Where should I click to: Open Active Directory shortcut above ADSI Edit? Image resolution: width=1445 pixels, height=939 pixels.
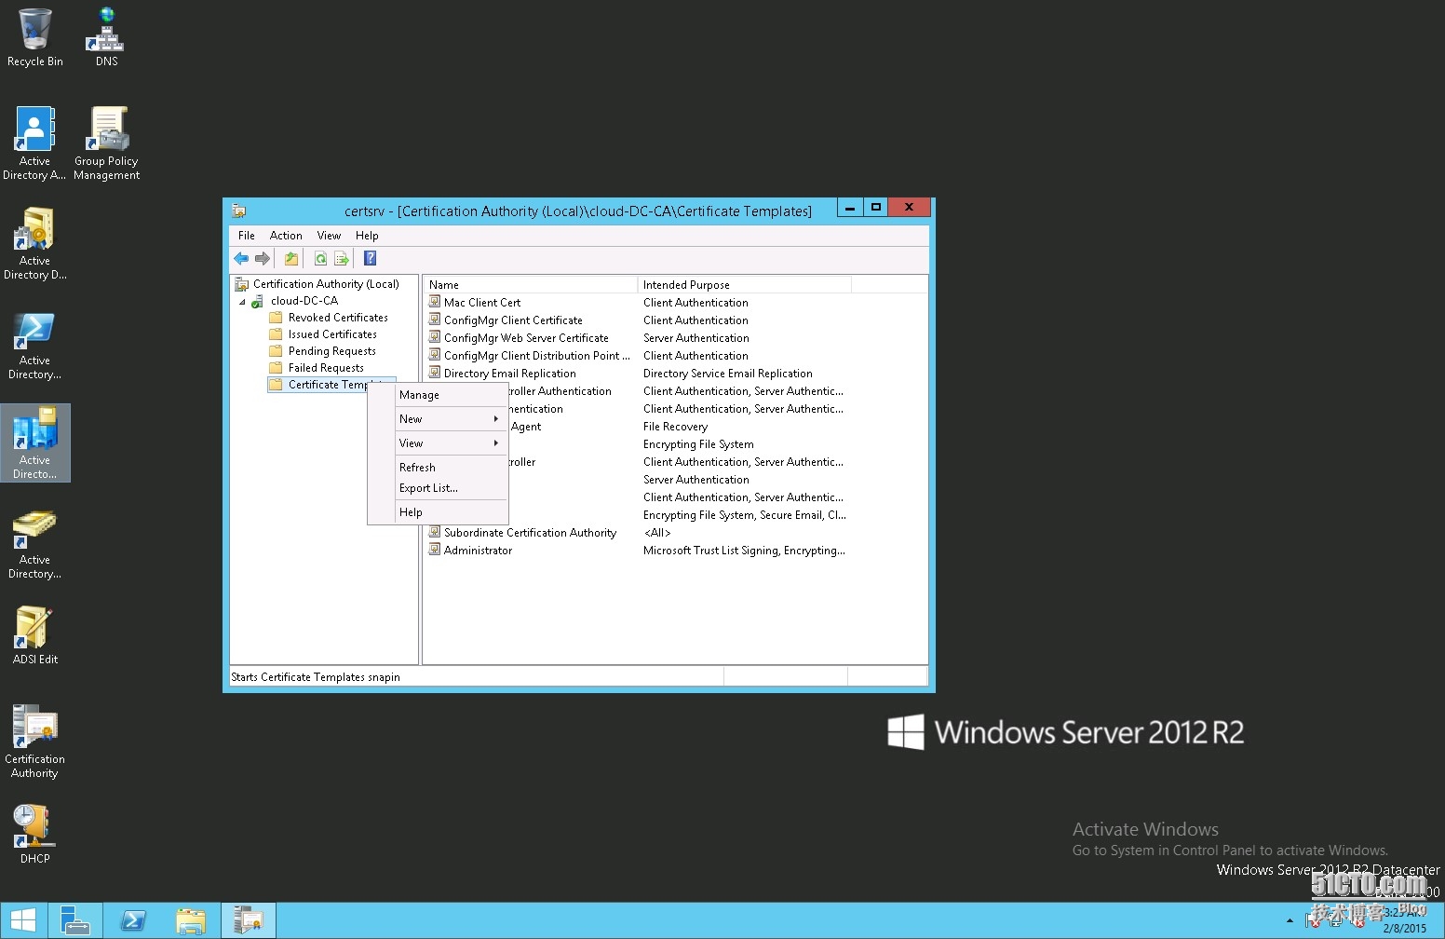[34, 542]
